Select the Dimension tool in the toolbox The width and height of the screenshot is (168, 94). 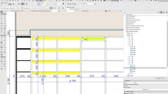tap(2, 38)
